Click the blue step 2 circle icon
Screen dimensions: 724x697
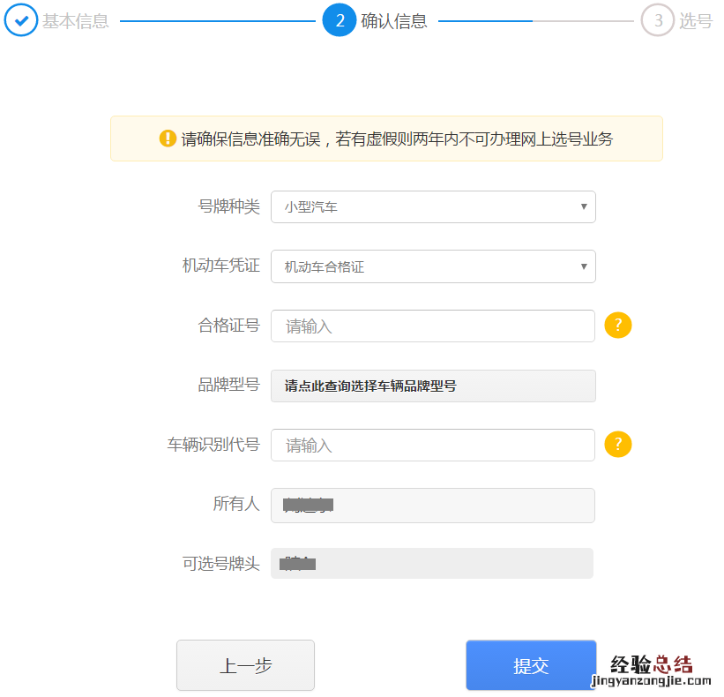(340, 20)
